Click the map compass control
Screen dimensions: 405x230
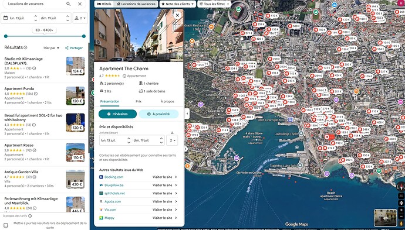[401, 187]
